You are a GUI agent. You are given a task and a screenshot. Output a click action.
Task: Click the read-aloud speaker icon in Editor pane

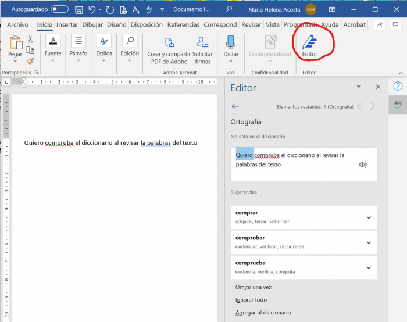coord(363,164)
